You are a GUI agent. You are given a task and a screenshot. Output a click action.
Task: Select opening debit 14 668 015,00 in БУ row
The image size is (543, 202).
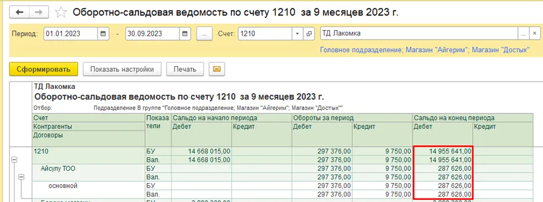[x=202, y=151]
